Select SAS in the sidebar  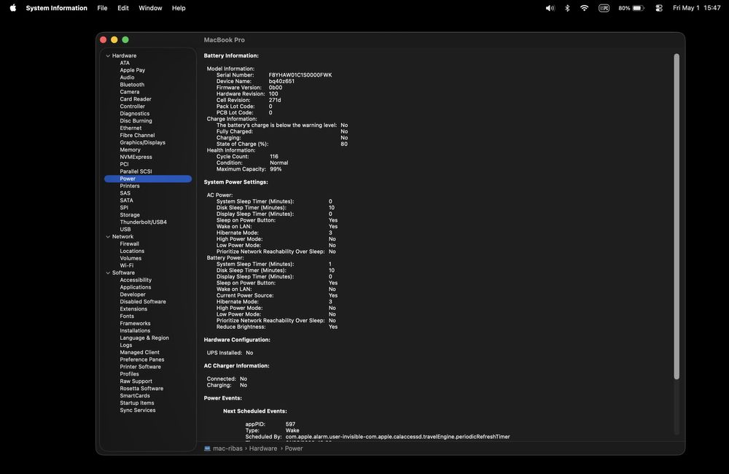pos(125,193)
